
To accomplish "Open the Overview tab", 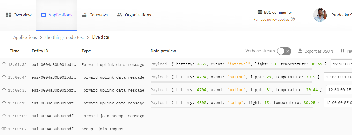I will click(x=19, y=15).
